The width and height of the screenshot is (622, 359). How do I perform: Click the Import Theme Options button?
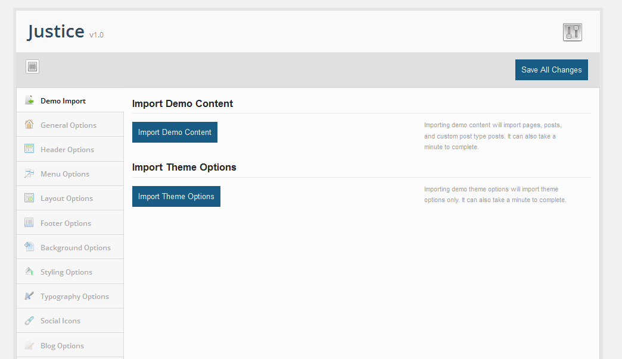point(176,197)
